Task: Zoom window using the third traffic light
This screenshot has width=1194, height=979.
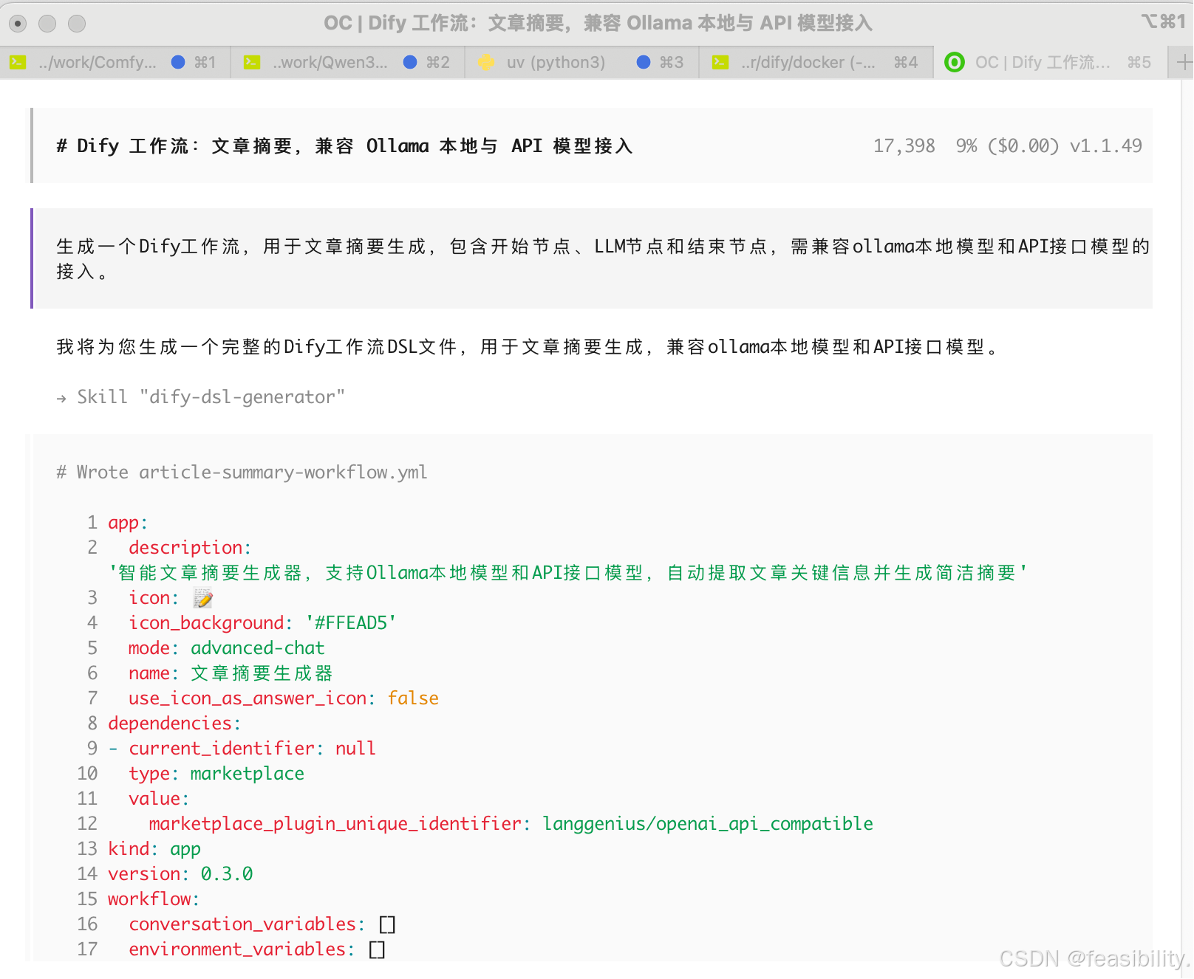Action: tap(77, 24)
